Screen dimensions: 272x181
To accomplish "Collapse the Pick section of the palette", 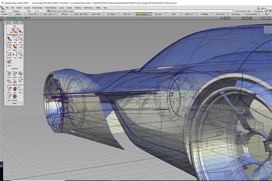I will [x=15, y=26].
